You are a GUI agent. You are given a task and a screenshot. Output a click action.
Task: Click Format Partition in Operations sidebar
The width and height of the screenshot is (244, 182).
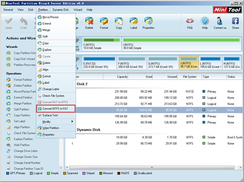23,80
